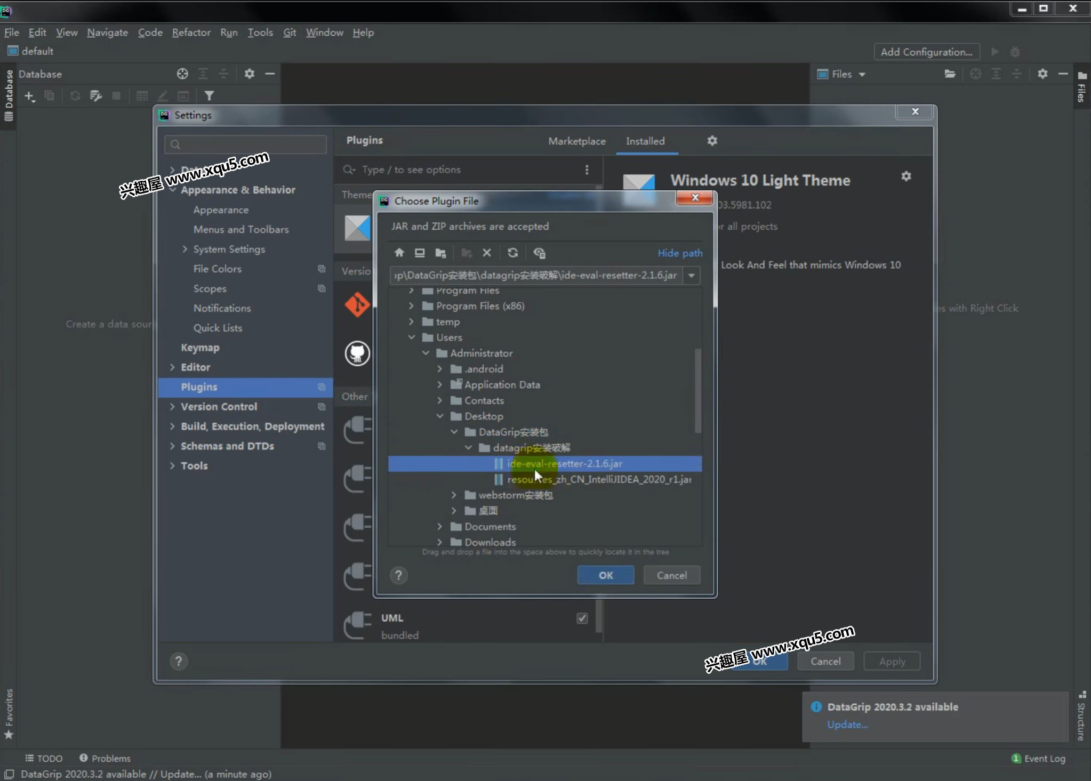The width and height of the screenshot is (1091, 781).
Task: Add a new data source with plus icon
Action: coord(29,96)
